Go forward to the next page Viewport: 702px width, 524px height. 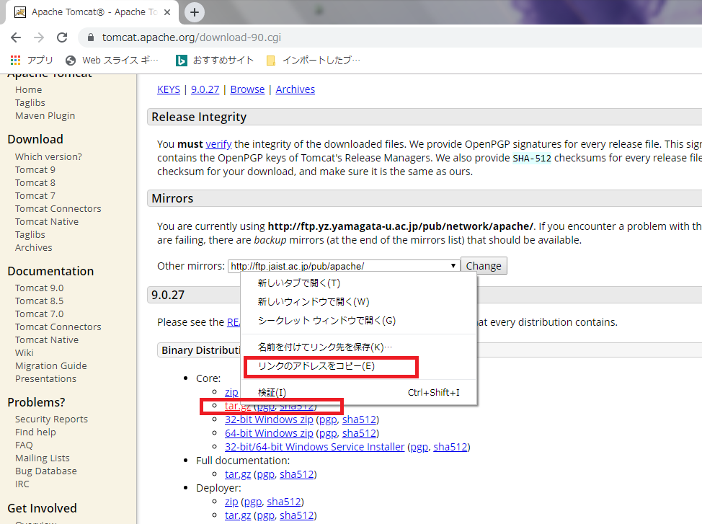click(x=39, y=37)
